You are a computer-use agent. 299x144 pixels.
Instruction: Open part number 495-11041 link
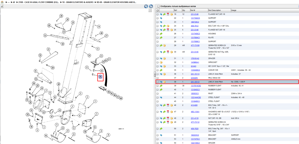195,112
